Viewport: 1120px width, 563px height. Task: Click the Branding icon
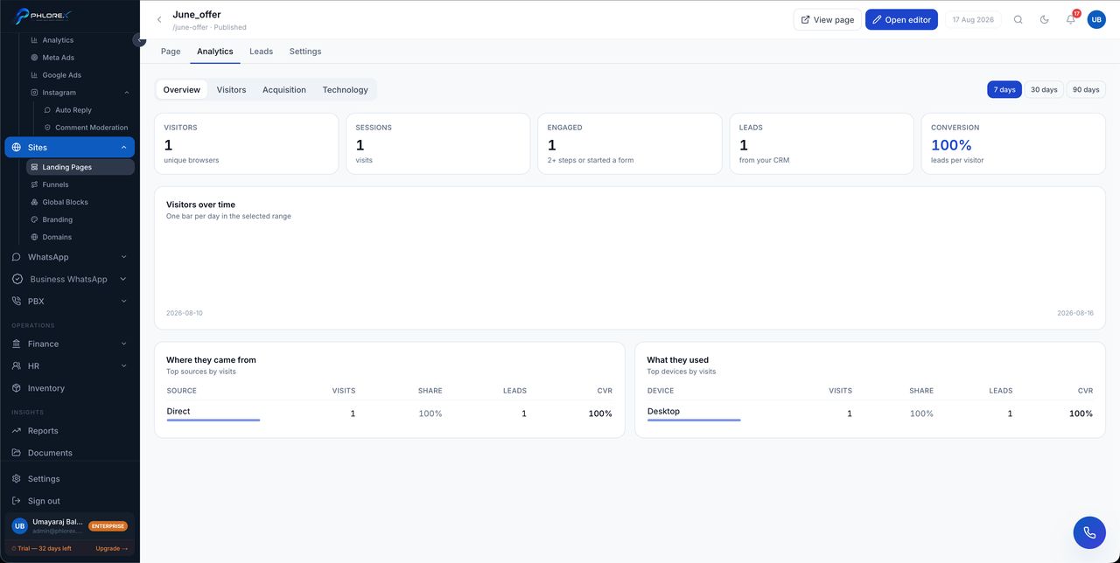[x=34, y=219]
